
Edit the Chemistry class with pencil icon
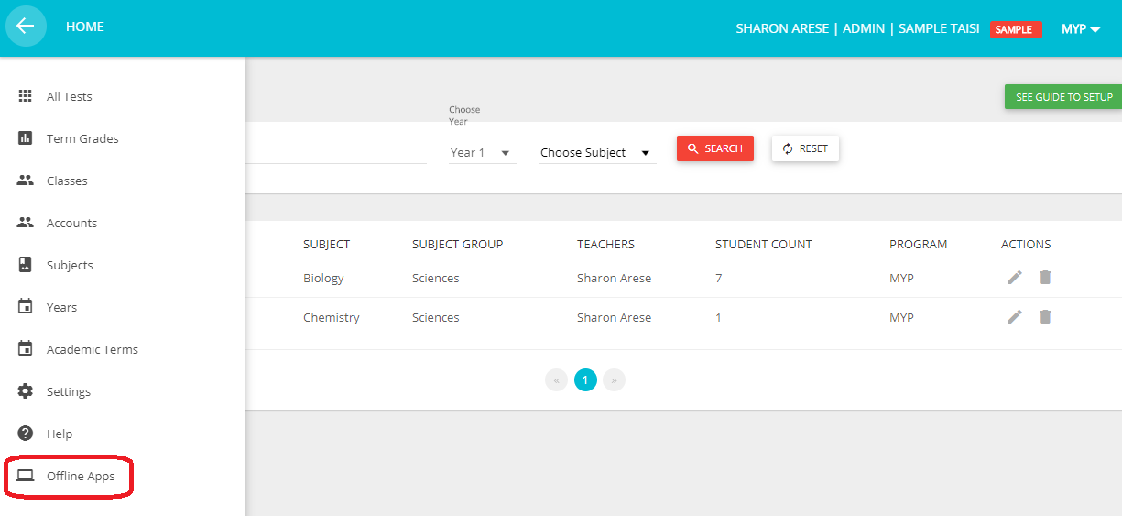1015,317
